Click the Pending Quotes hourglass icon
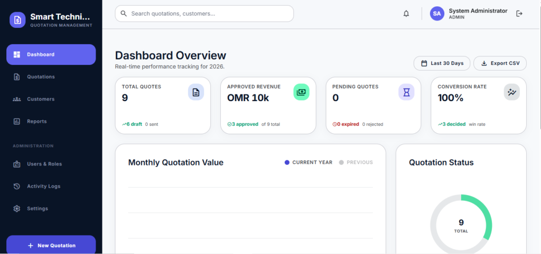541x254 pixels. click(406, 92)
